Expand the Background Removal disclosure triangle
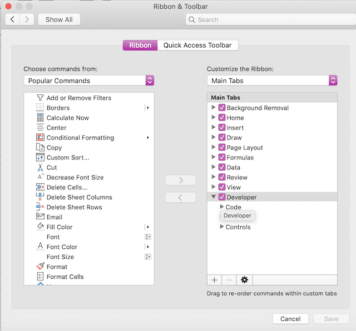This screenshot has height=331, width=356. (213, 107)
